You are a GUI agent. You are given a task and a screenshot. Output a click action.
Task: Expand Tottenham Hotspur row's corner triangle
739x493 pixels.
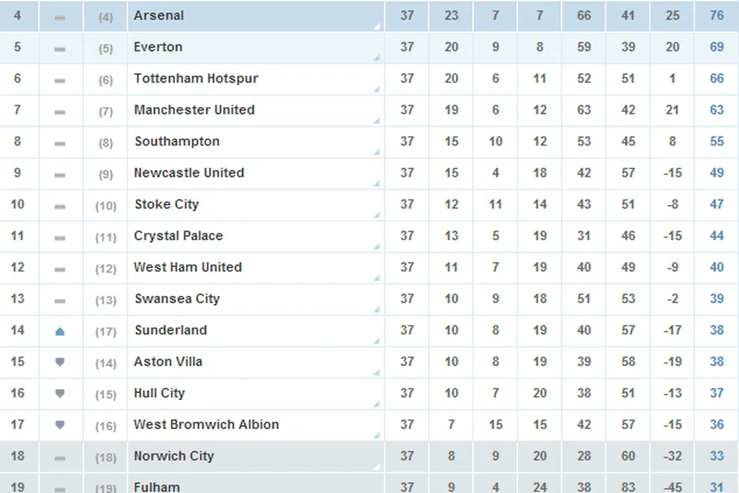pos(378,89)
